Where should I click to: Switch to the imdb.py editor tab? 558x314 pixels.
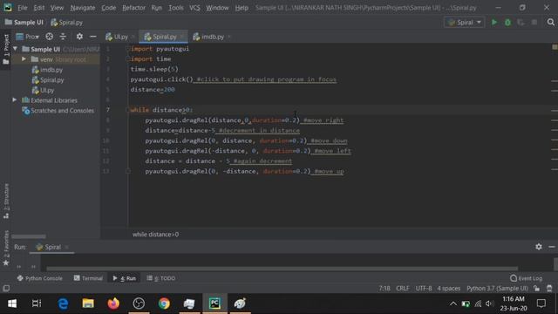coord(209,37)
